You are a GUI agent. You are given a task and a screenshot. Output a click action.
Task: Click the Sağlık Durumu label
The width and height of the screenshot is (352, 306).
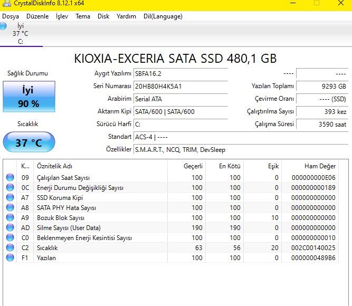coord(27,73)
